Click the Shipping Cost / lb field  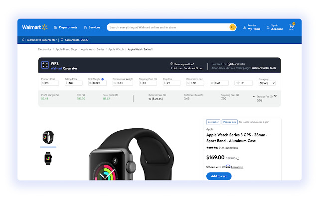click(x=148, y=83)
